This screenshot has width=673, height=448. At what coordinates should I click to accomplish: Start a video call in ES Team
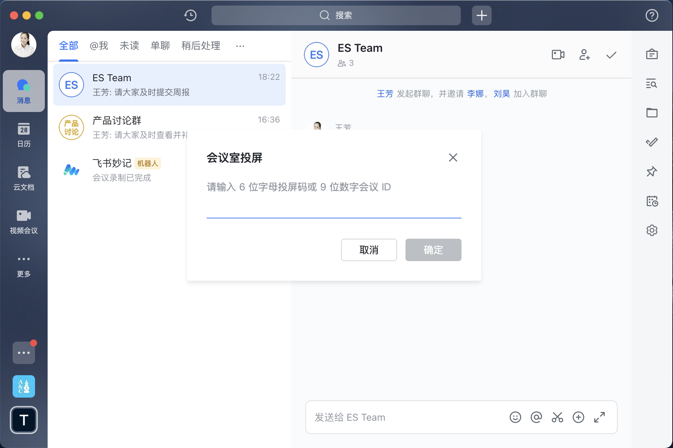[558, 55]
